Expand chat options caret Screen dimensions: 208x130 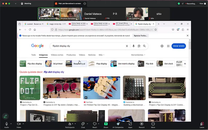click(87, 124)
